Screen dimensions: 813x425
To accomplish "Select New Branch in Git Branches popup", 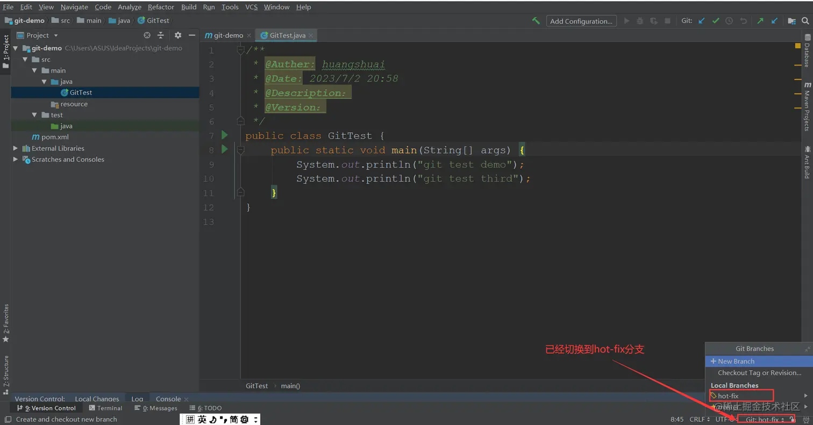I will (759, 361).
